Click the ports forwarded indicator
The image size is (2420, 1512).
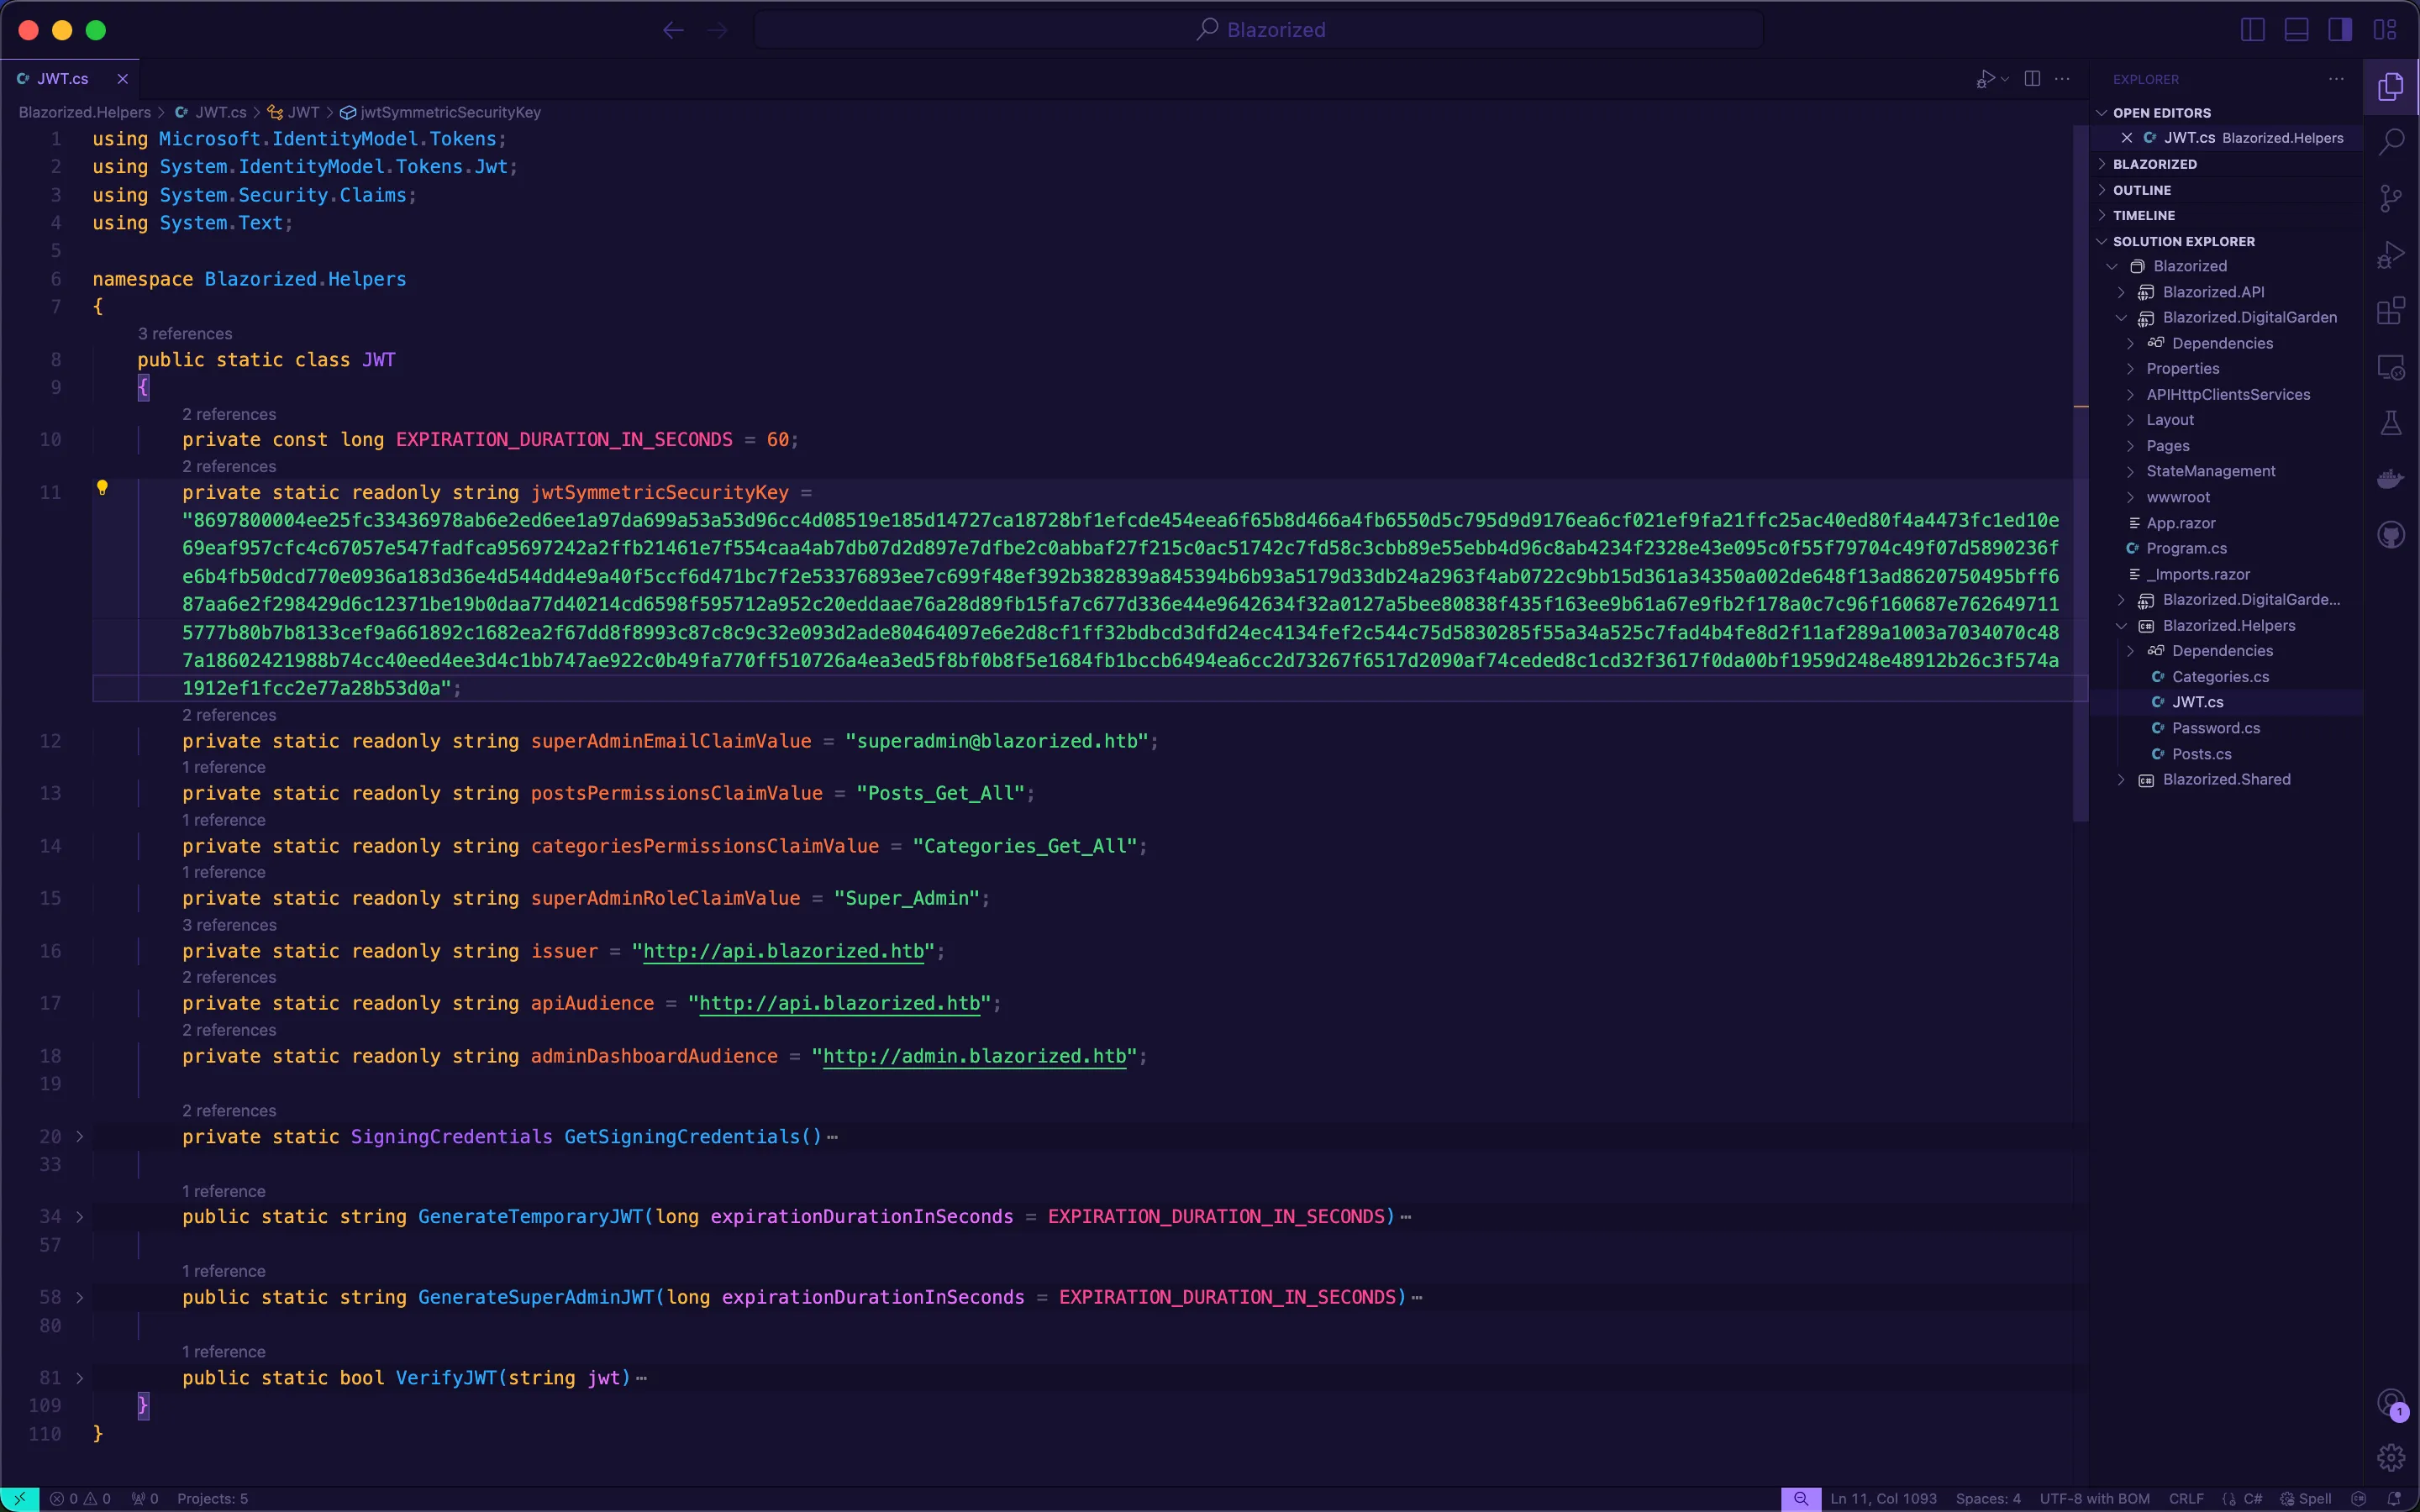[145, 1499]
